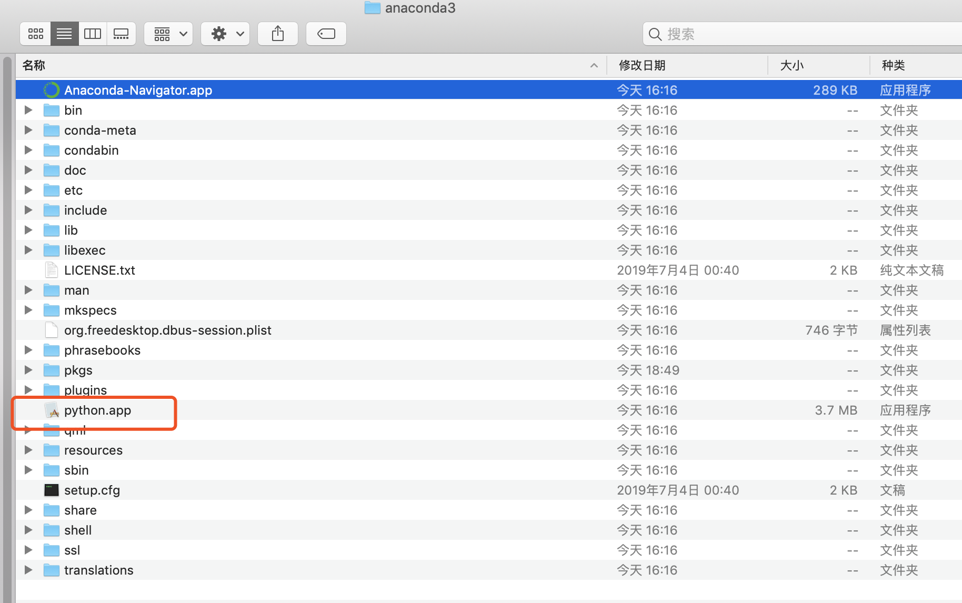Click the translations folder icon
Image resolution: width=962 pixels, height=603 pixels.
coord(51,570)
